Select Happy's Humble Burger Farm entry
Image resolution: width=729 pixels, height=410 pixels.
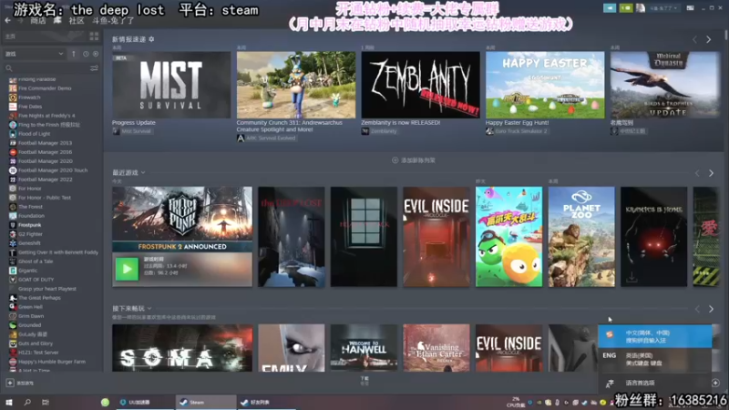coord(52,362)
